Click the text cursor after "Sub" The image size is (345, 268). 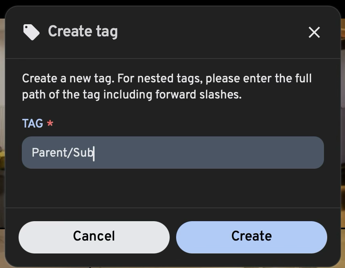[94, 153]
